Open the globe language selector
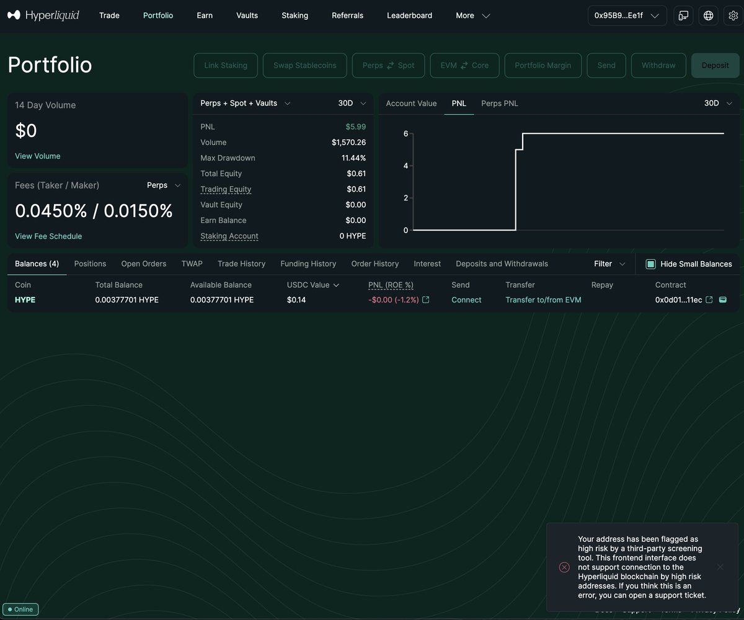This screenshot has width=744, height=620. [x=708, y=15]
